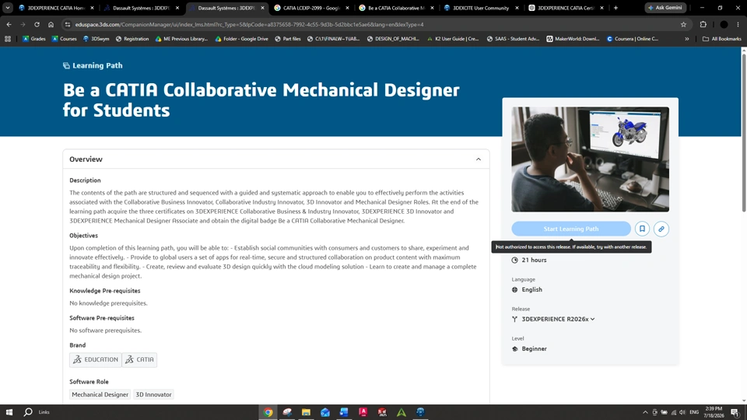
Task: Open the All Bookmarks folder
Action: [x=722, y=39]
